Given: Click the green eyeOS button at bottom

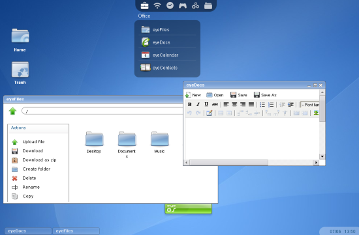Looking at the screenshot, I should pyautogui.click(x=188, y=208).
